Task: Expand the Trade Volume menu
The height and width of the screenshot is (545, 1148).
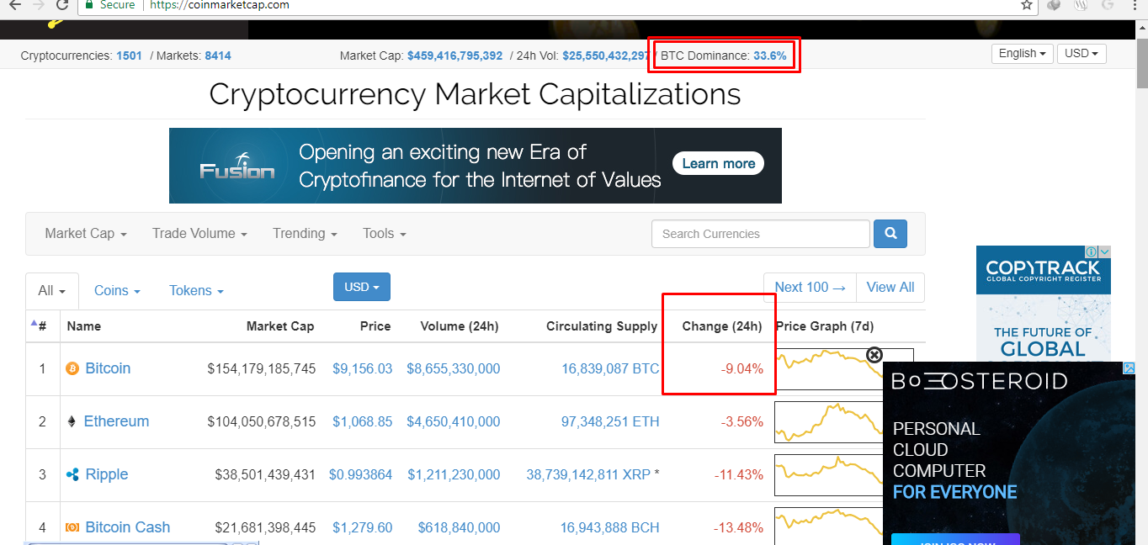Action: coord(199,234)
